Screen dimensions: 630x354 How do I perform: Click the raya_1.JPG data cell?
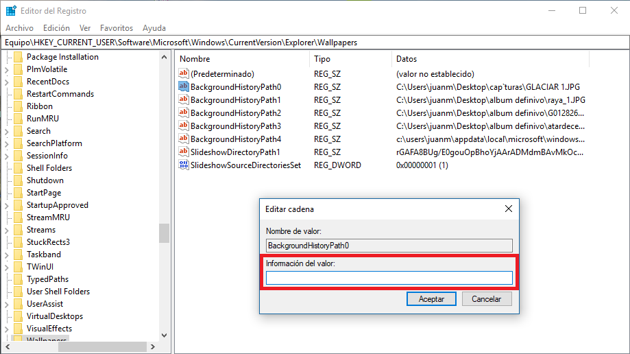coord(491,99)
